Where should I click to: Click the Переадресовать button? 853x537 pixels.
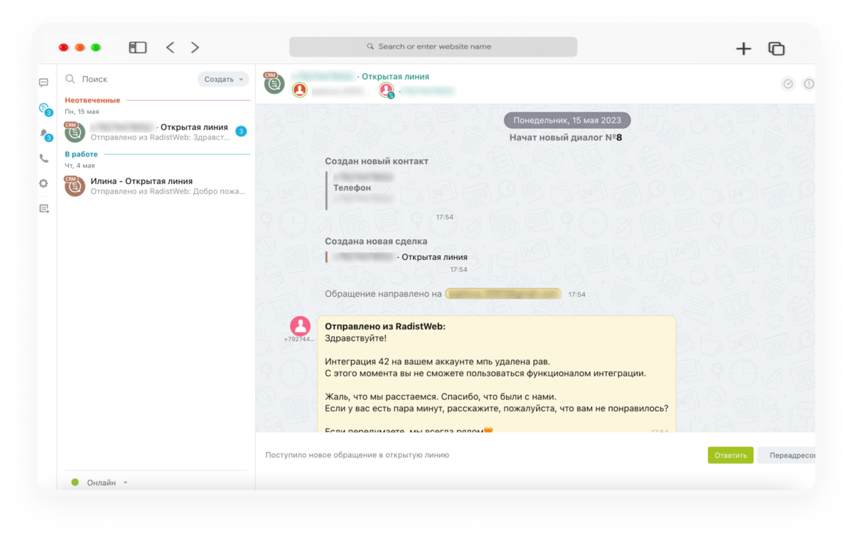click(x=786, y=455)
